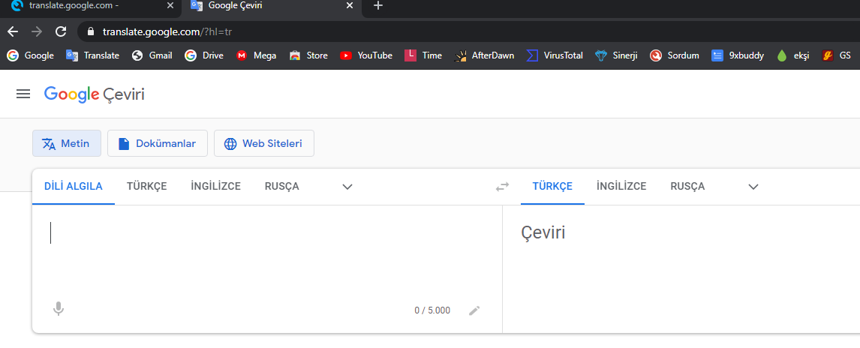The image size is (860, 348).
Task: Switch to the translate.google.com tab
Action: pyautogui.click(x=91, y=7)
